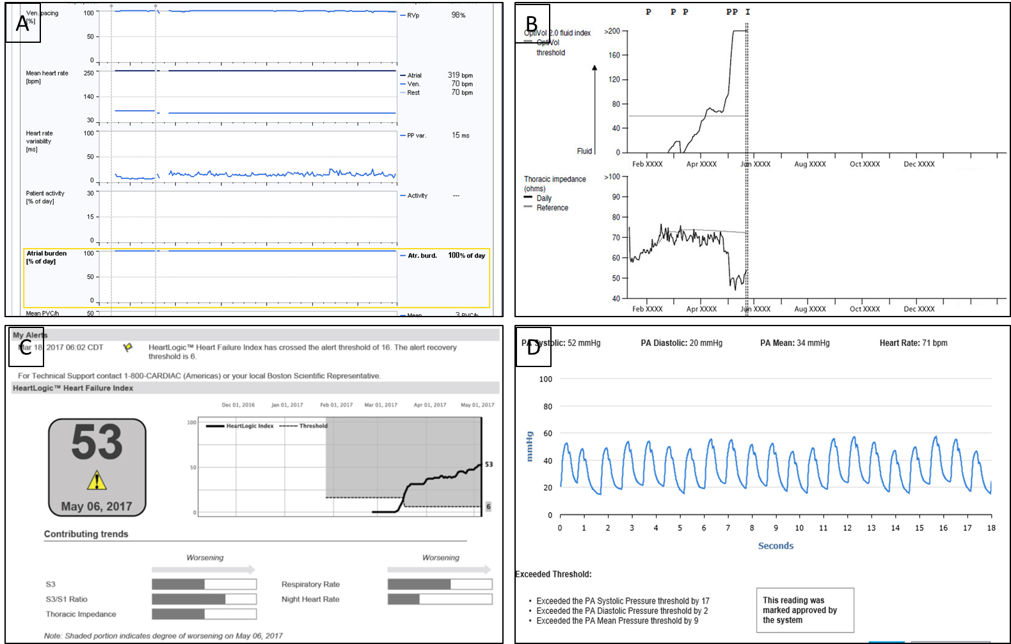Click the Respiratory Rate trend bar

coord(440,584)
